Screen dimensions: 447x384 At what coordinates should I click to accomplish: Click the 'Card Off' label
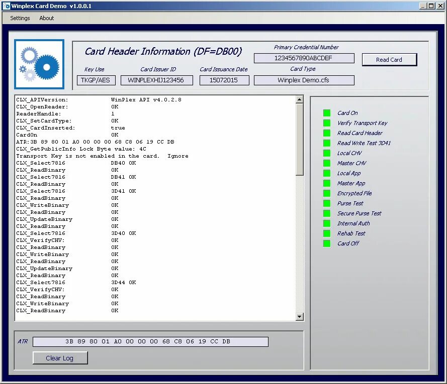[x=348, y=243]
